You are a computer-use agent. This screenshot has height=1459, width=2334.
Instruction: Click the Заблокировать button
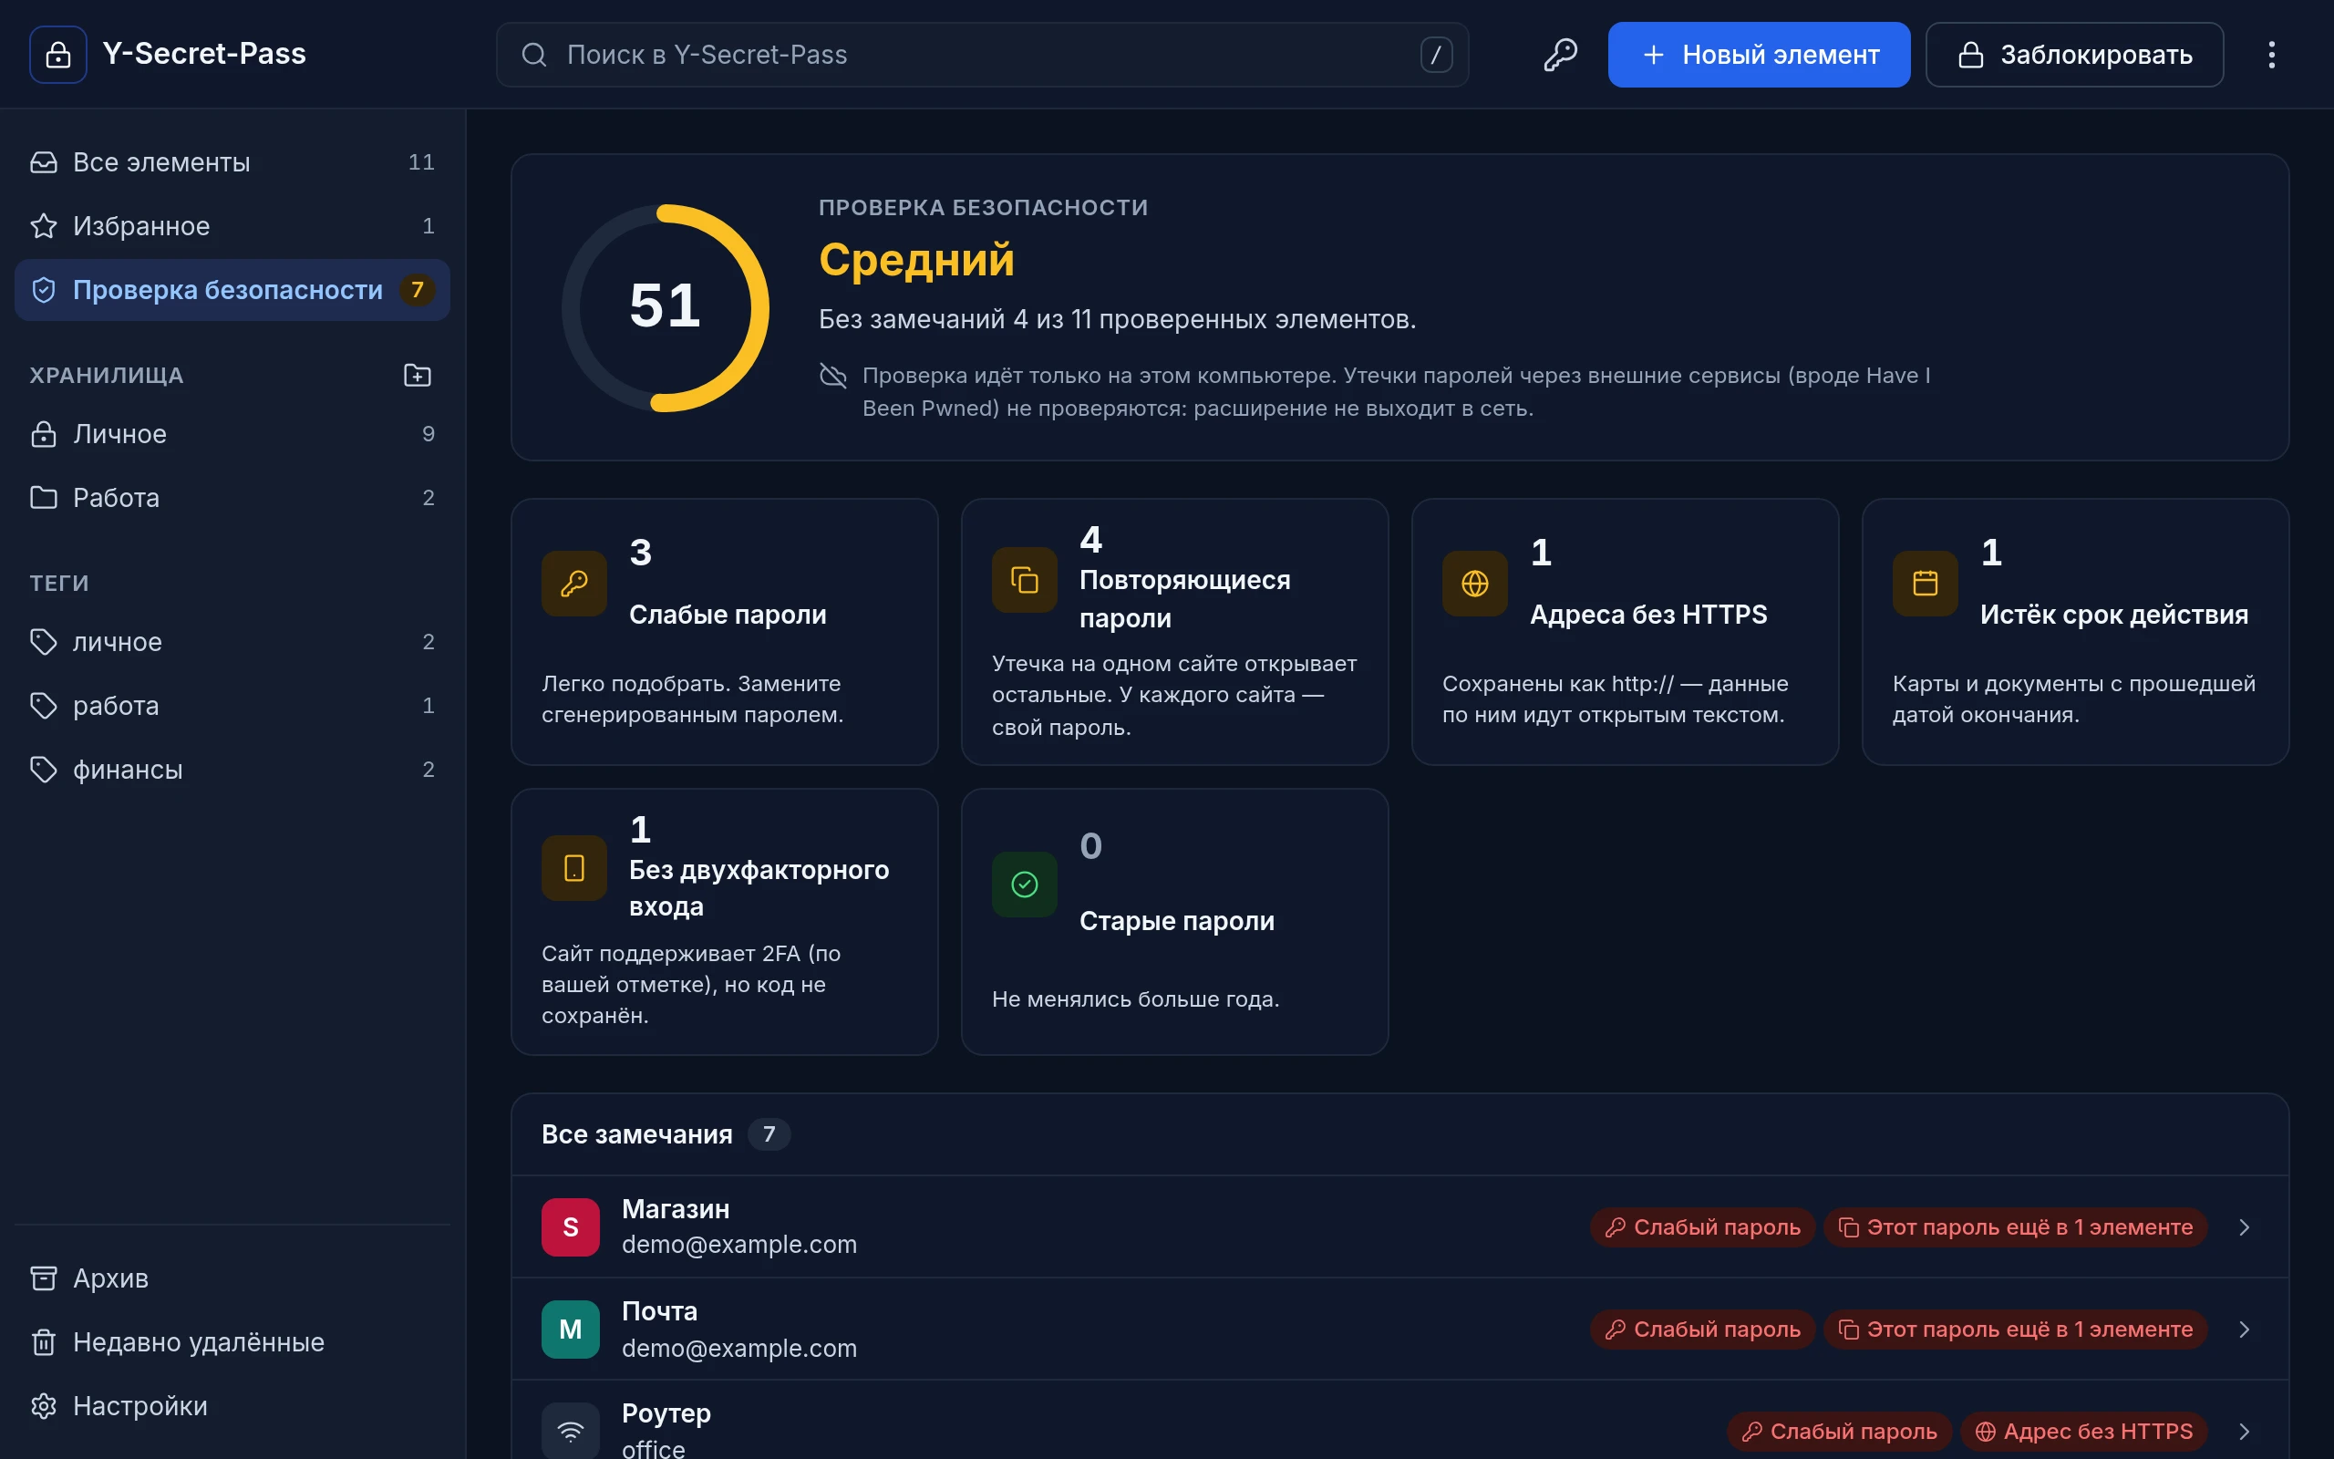2074,55
